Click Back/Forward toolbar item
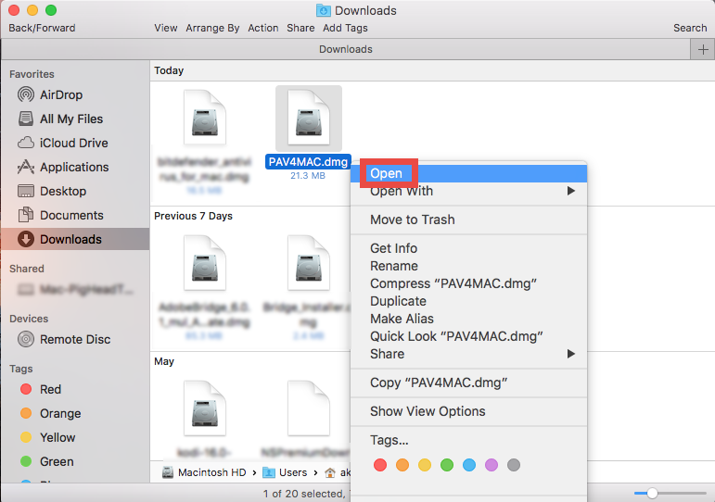This screenshot has height=502, width=715. 42,28
